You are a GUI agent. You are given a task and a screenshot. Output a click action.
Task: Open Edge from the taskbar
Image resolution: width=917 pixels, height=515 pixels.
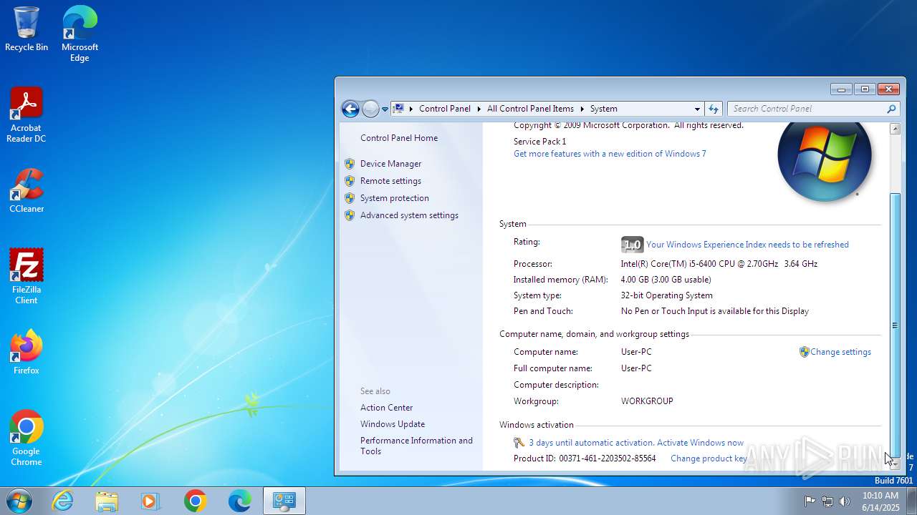pyautogui.click(x=239, y=501)
